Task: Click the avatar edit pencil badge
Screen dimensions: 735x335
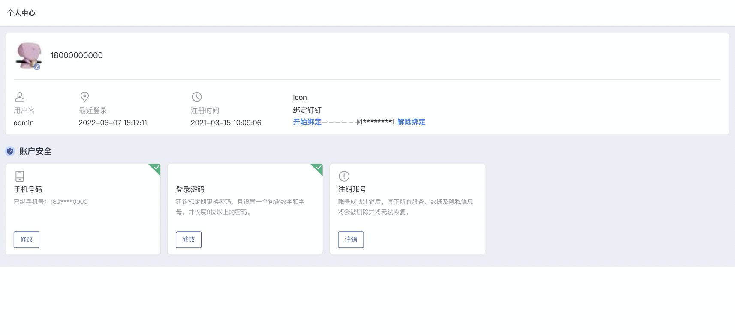Action: click(x=37, y=67)
